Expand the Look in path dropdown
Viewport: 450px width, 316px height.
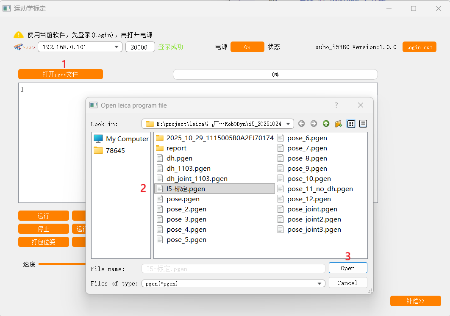tap(289, 124)
